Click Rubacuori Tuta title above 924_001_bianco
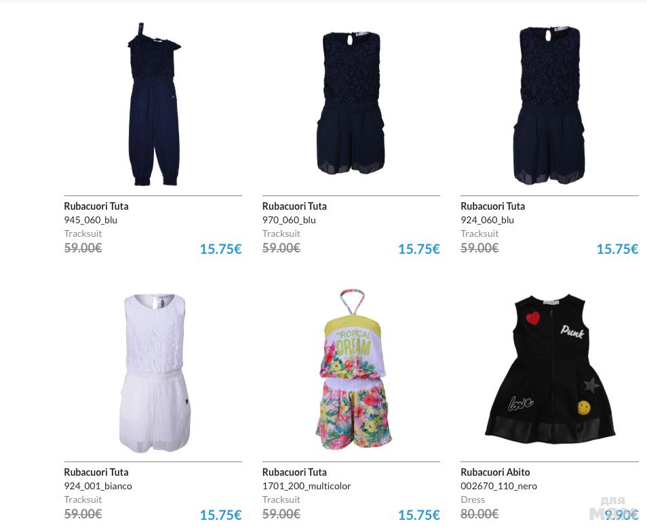Viewport: 647px width, 530px height. (x=96, y=472)
